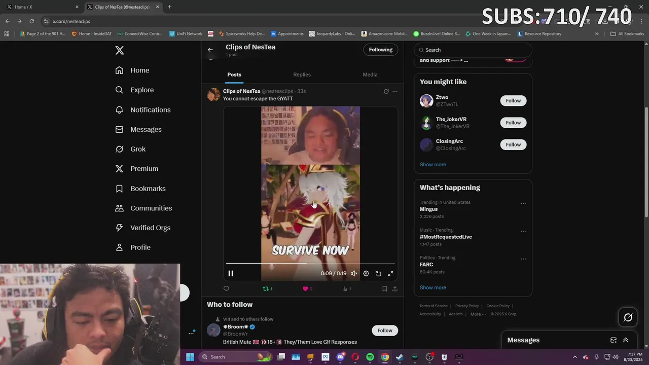Show hidden system tray icons
This screenshot has width=649, height=365.
coord(574,357)
